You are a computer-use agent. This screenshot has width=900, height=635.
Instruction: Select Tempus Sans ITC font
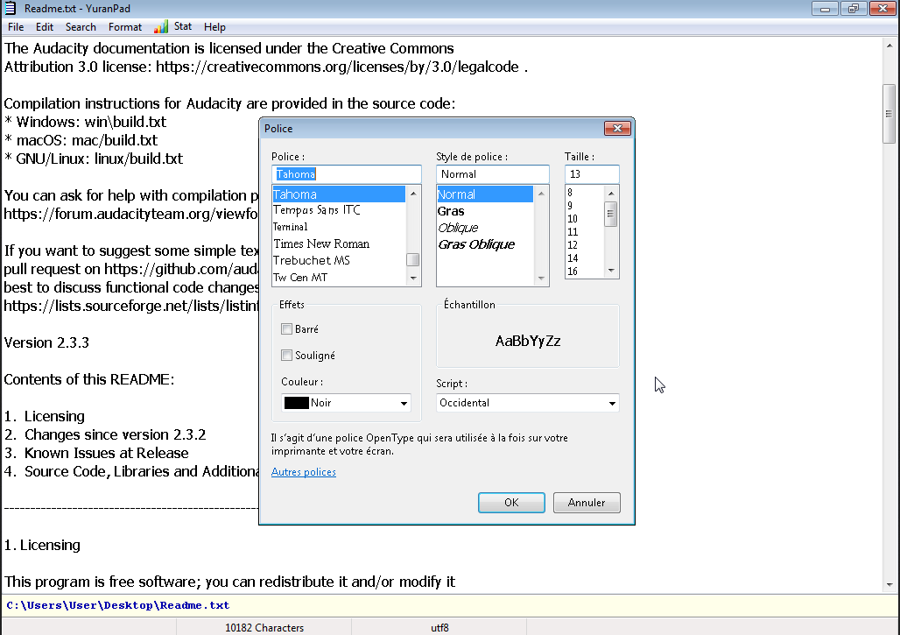(x=339, y=210)
